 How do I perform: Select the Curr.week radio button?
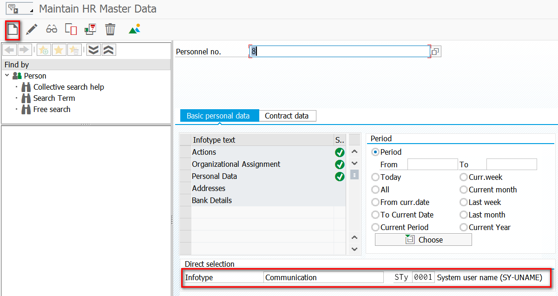pos(464,177)
